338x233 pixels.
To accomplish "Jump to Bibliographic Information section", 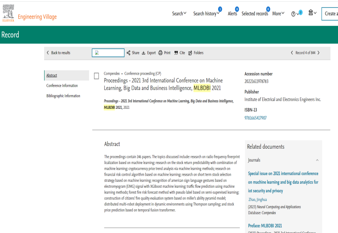I will click(63, 96).
